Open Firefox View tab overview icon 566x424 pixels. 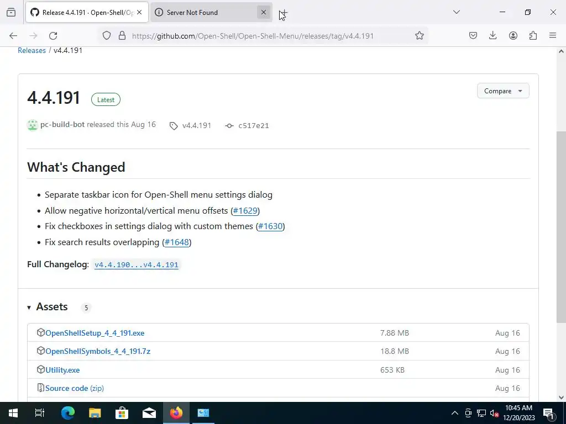coord(11,12)
